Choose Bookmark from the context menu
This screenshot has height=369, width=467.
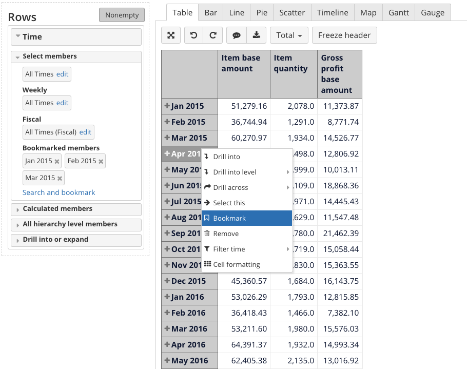click(x=229, y=218)
